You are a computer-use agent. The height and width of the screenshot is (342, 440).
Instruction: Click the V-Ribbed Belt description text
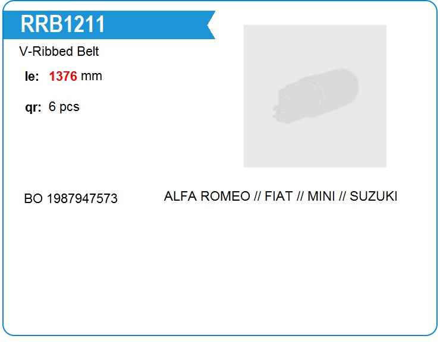59,51
